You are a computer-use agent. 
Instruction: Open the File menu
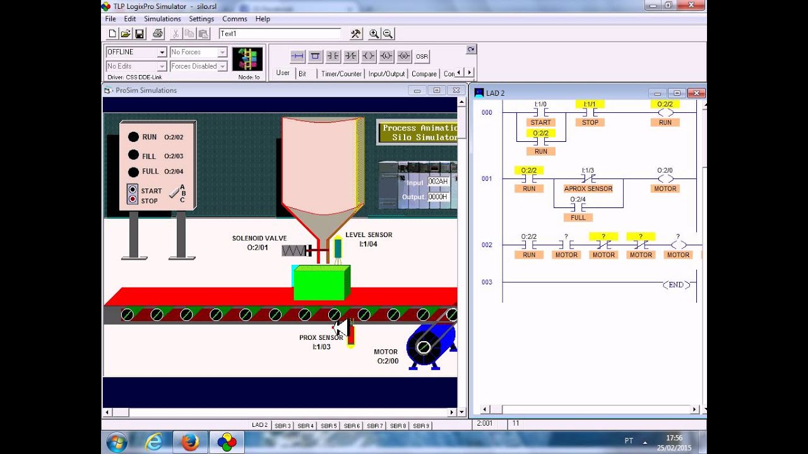110,19
